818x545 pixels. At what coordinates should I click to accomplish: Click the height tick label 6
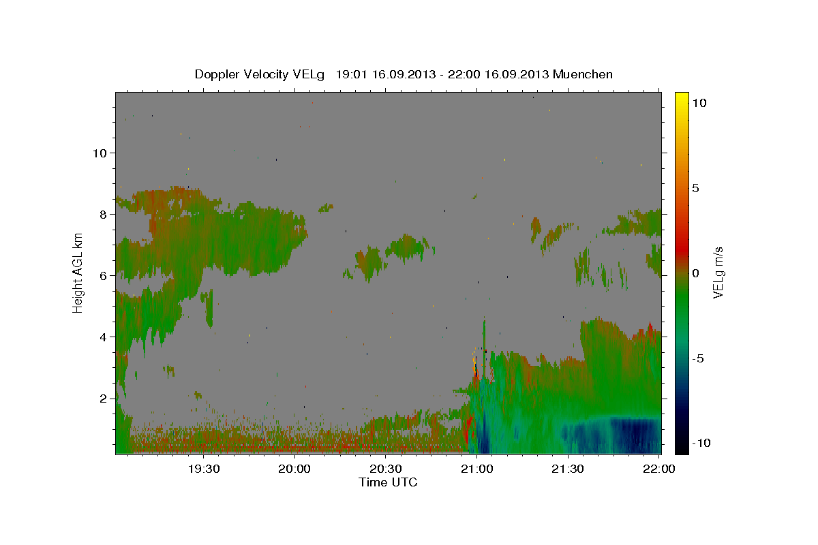coord(104,275)
